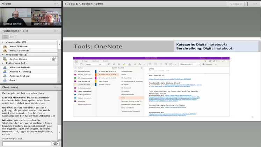Click the audio icon beside Jochen Robes
Viewport: 261px width, 147px height.
point(54,59)
